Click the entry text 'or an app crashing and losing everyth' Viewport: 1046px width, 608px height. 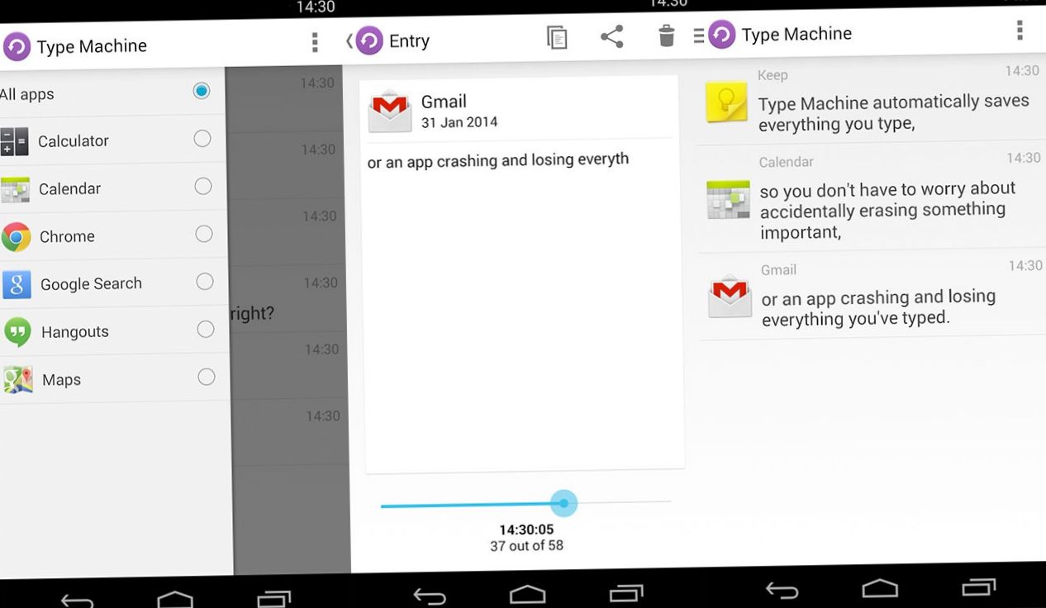pyautogui.click(x=498, y=160)
